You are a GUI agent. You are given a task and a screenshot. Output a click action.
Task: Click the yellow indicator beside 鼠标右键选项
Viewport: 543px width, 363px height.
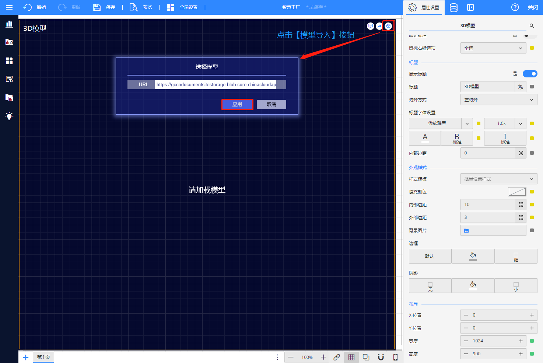click(532, 48)
